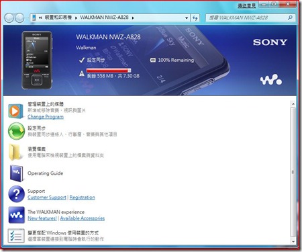302x252 pixels.
Task: Click the blue question mark Support icon
Action: pyautogui.click(x=16, y=194)
